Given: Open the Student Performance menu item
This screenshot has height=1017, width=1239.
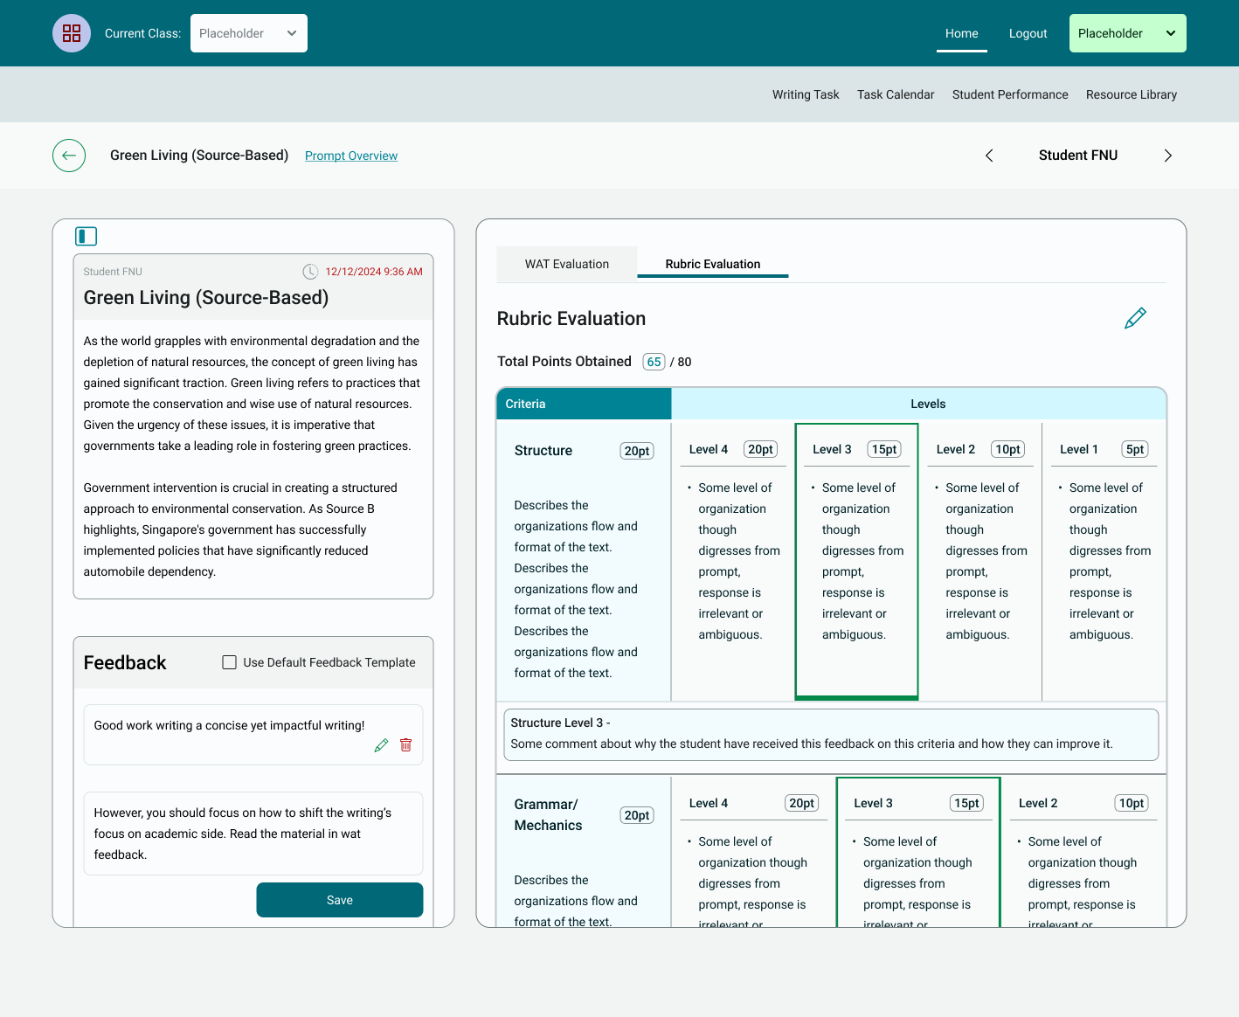Looking at the screenshot, I should (x=1009, y=94).
